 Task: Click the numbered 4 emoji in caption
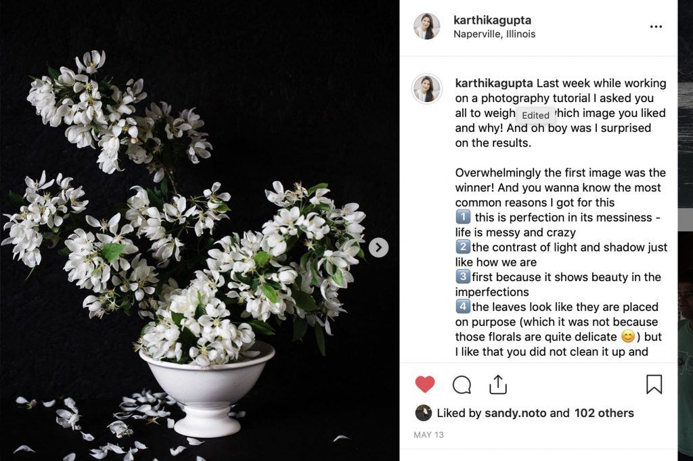point(463,306)
